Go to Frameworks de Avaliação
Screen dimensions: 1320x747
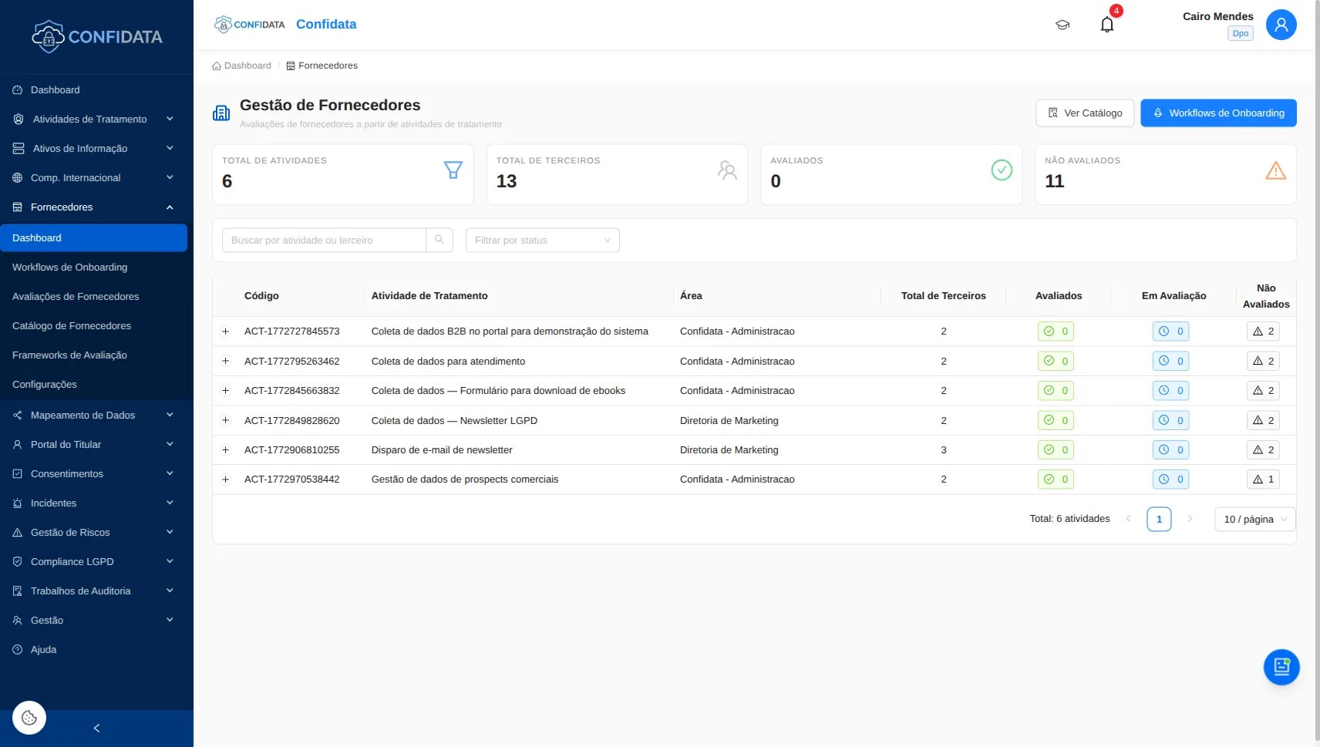tap(69, 355)
